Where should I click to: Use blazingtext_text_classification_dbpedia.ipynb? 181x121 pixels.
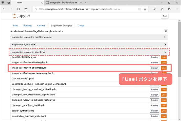(164, 95)
